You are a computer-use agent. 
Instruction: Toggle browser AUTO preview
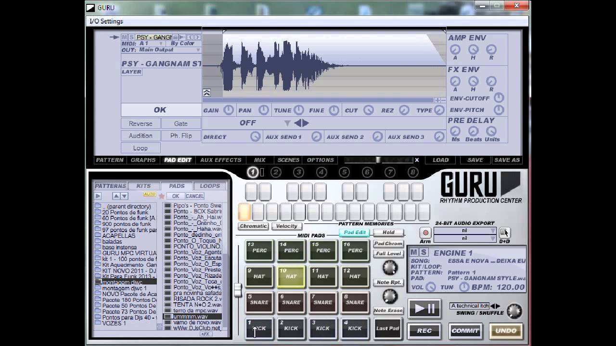[x=150, y=194]
